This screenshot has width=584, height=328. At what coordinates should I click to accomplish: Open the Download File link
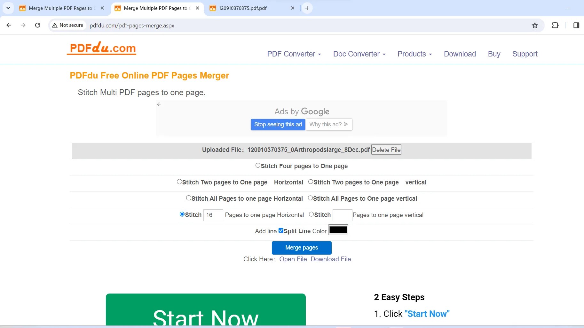pos(331,259)
